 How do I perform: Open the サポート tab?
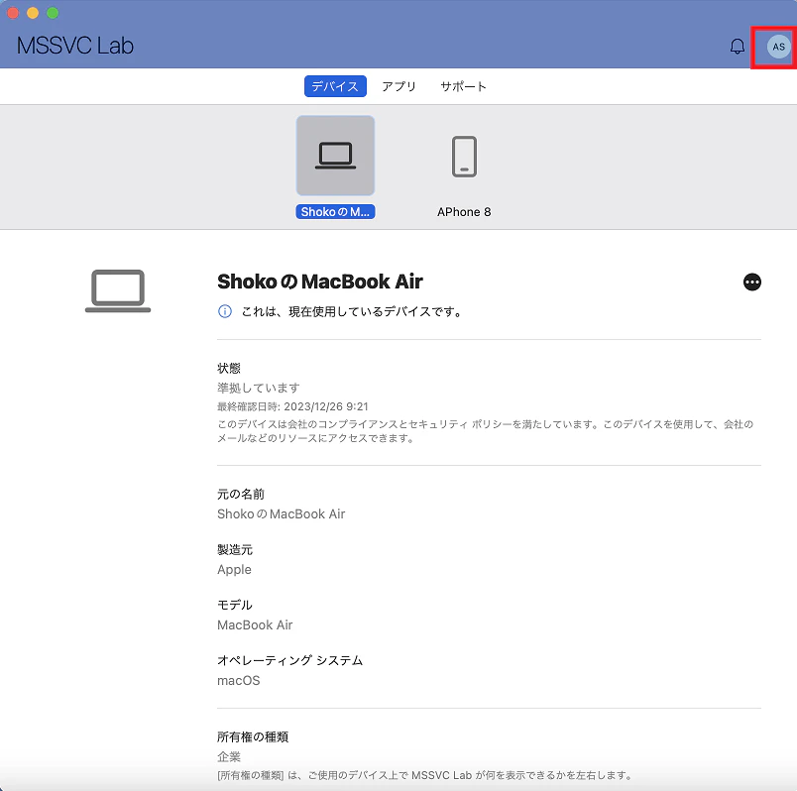[463, 86]
